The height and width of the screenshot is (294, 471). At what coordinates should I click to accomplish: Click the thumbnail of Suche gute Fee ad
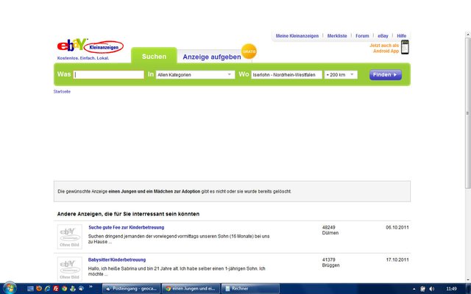click(70, 237)
